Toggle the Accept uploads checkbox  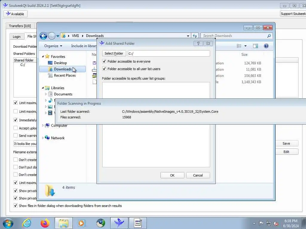pos(16,128)
